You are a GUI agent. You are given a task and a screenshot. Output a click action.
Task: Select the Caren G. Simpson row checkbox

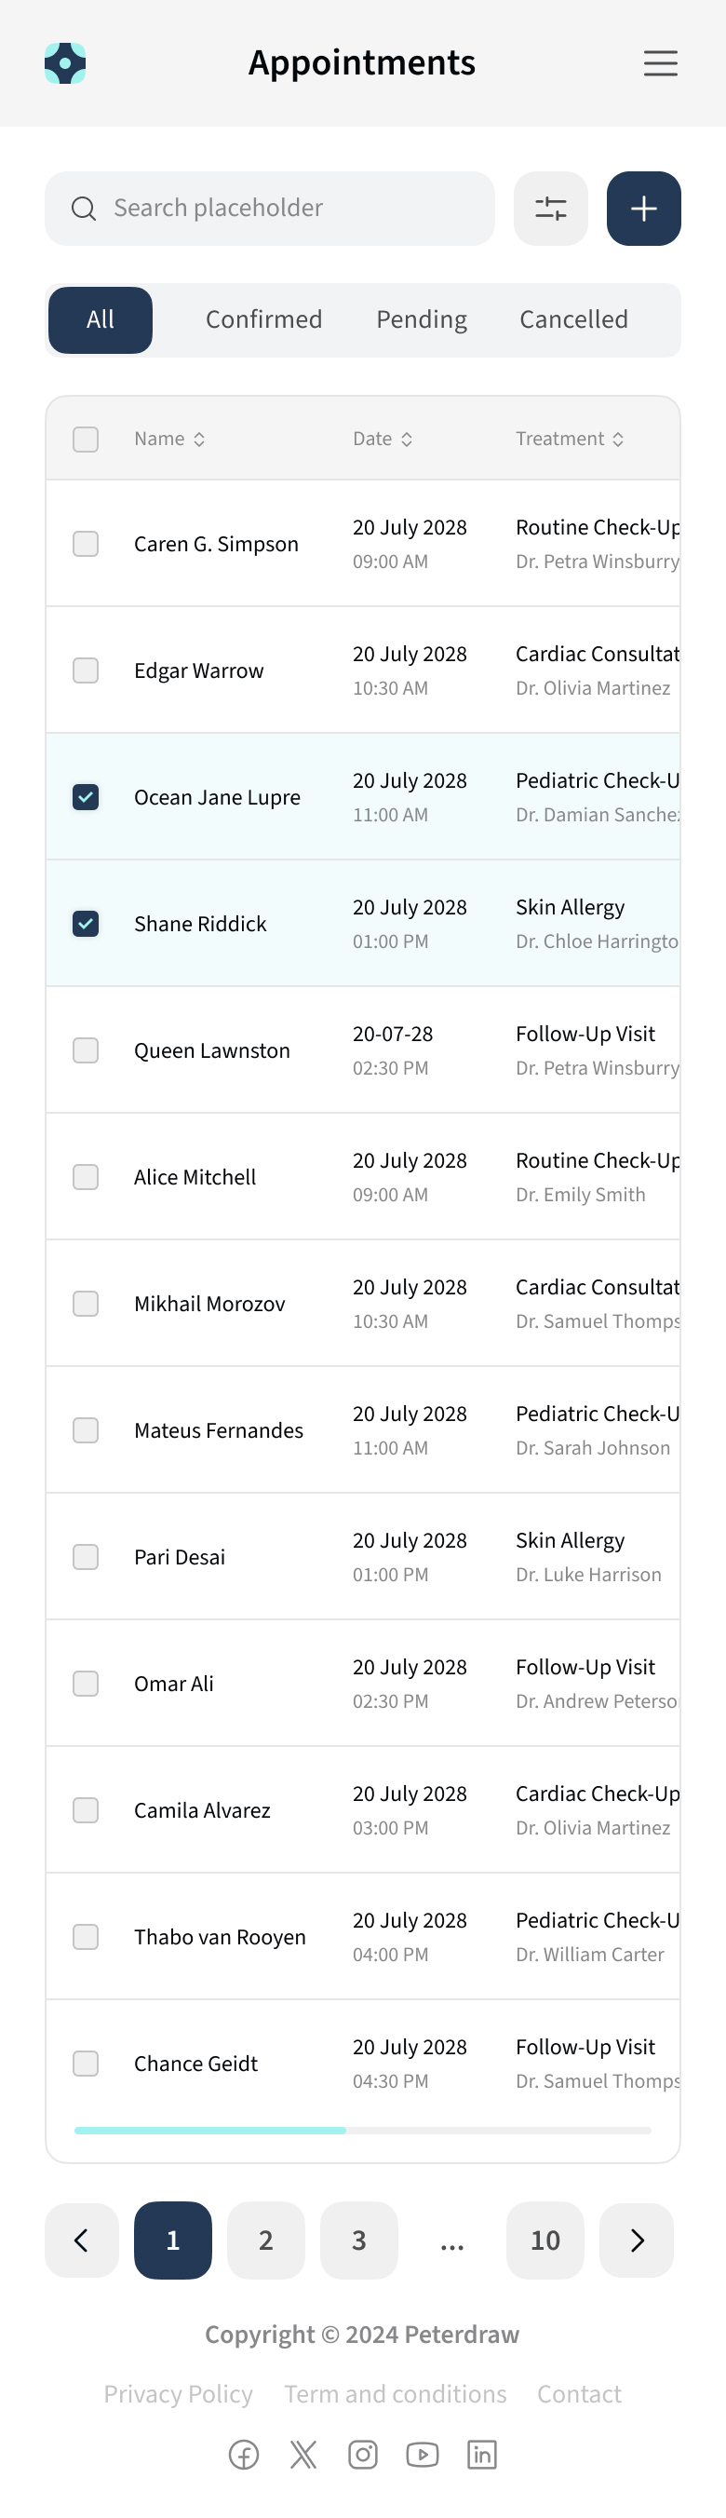coord(86,544)
